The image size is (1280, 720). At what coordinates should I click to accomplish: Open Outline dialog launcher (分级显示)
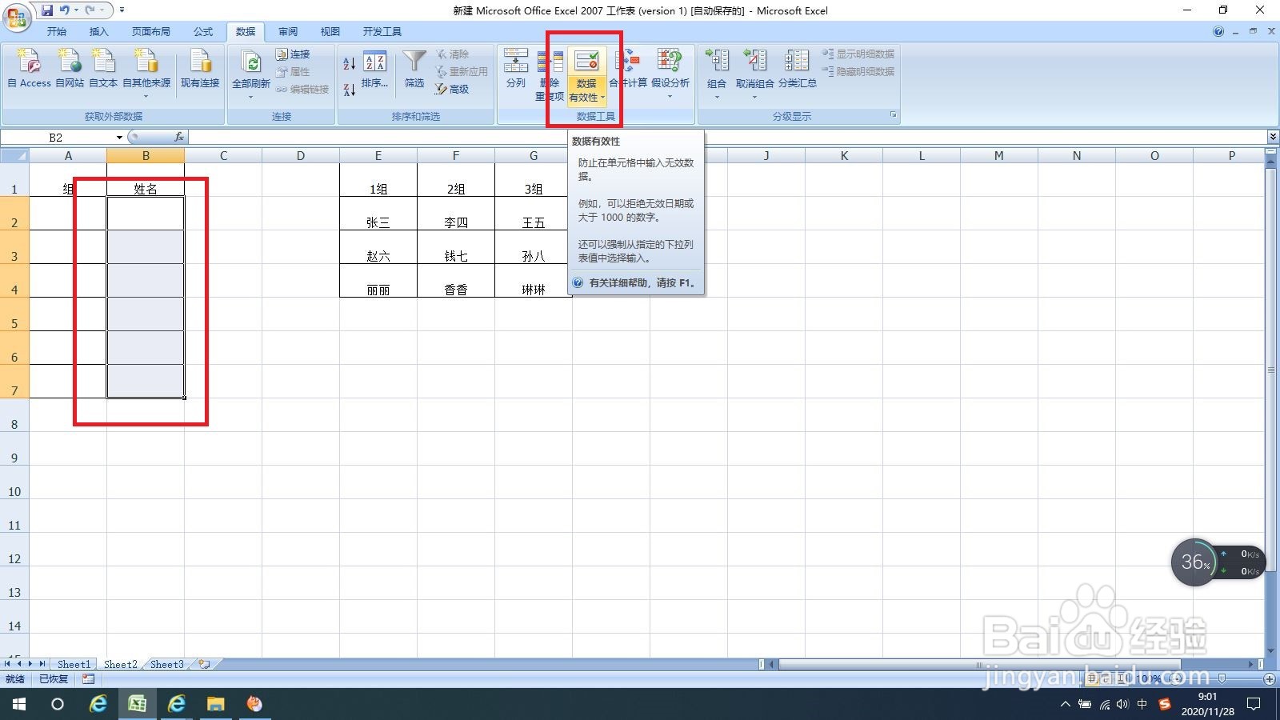tap(894, 115)
